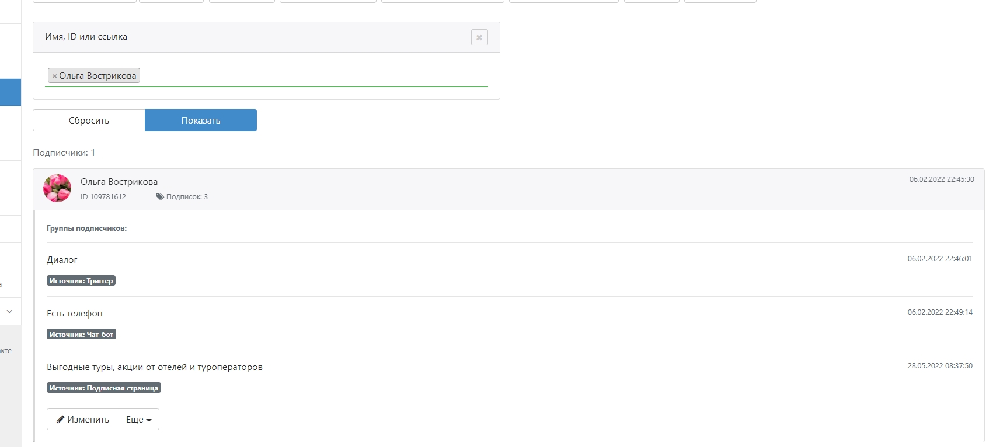Select the Диалог subscriber group
The image size is (996, 447).
pos(62,260)
